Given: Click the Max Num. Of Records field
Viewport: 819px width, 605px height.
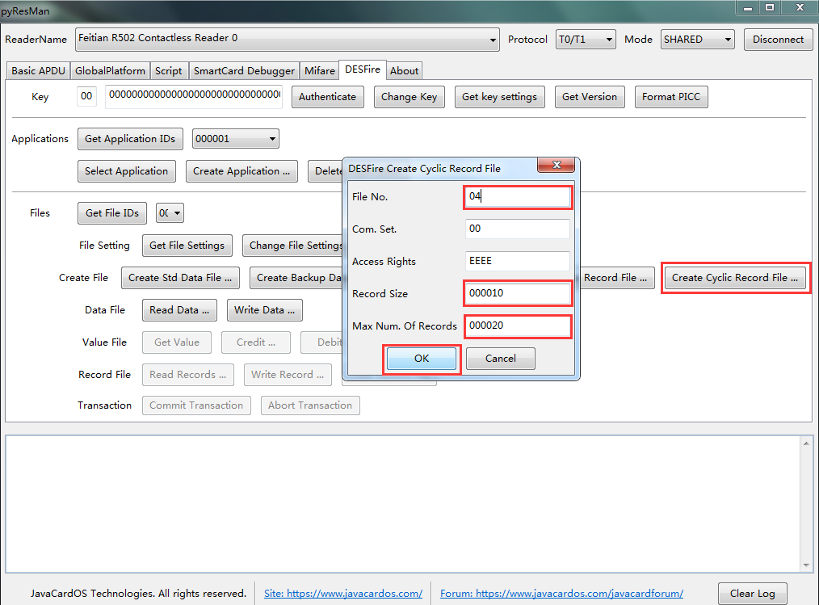Looking at the screenshot, I should [x=517, y=326].
